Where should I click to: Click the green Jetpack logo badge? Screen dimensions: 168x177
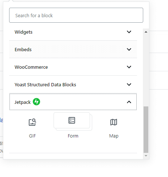pyautogui.click(x=36, y=102)
